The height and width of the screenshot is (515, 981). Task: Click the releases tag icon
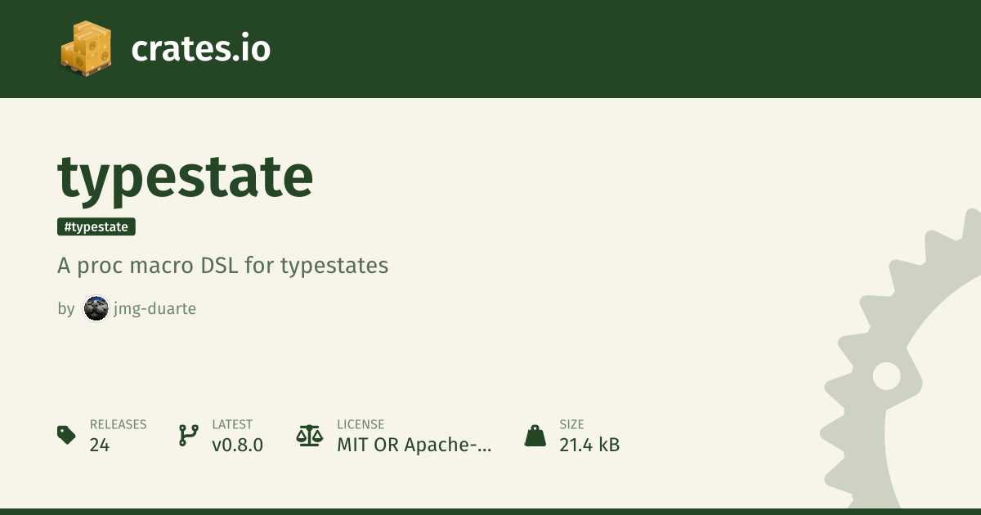click(x=67, y=435)
